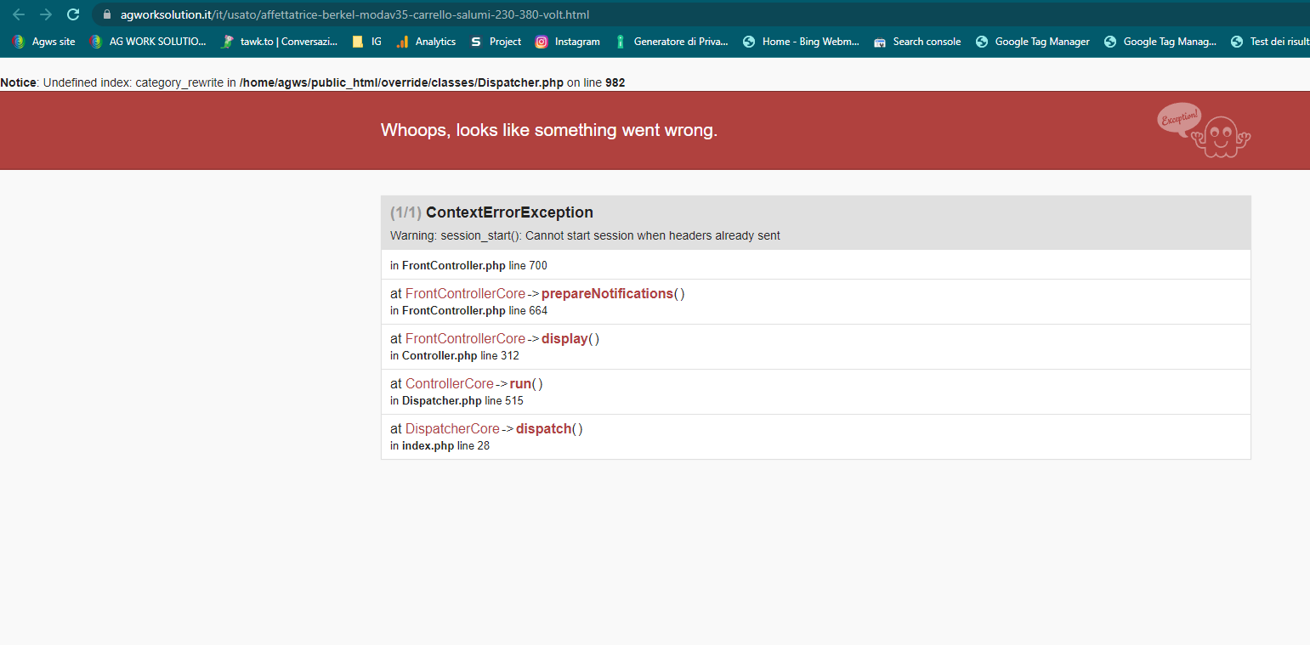Click the session_start warning message
Image resolution: width=1310 pixels, height=645 pixels.
pos(585,235)
